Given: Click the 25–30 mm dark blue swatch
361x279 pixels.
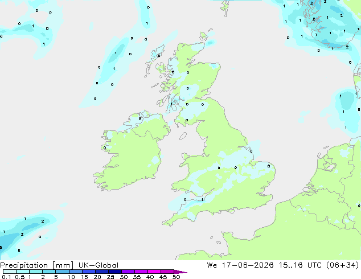Looking at the screenshot, I should point(114,272).
